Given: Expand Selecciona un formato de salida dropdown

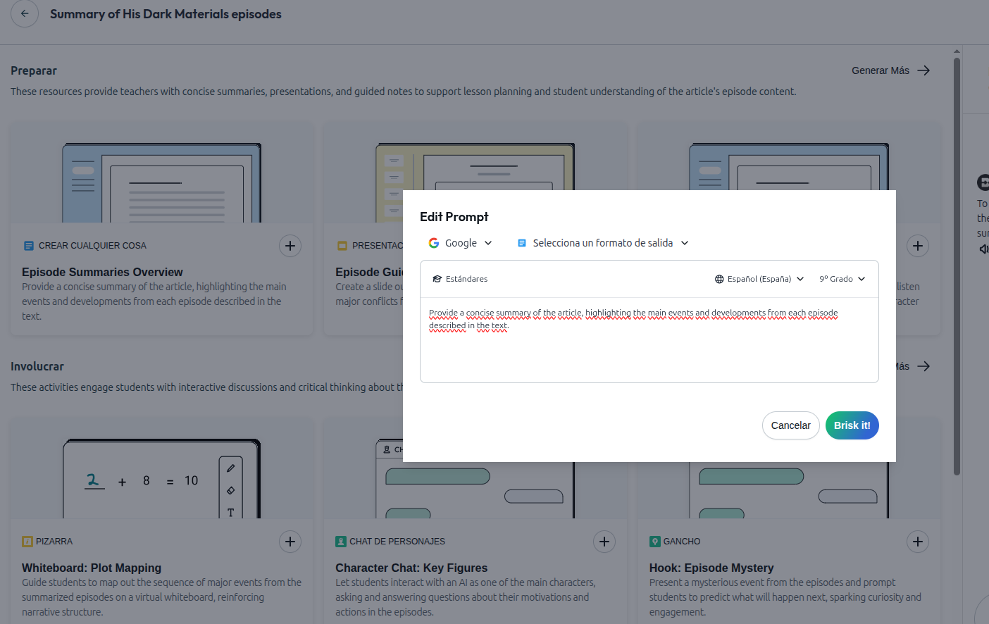Looking at the screenshot, I should click(603, 243).
